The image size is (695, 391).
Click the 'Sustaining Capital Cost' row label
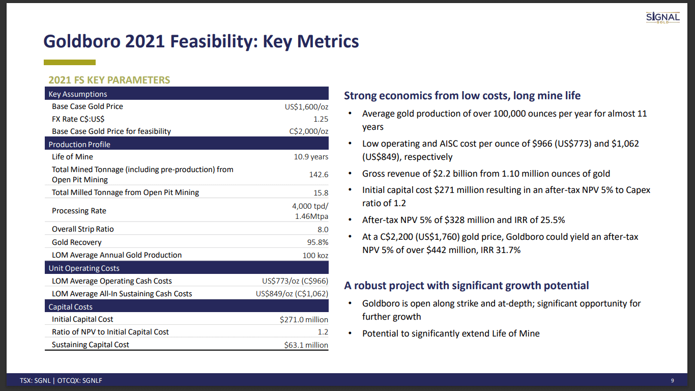point(91,345)
